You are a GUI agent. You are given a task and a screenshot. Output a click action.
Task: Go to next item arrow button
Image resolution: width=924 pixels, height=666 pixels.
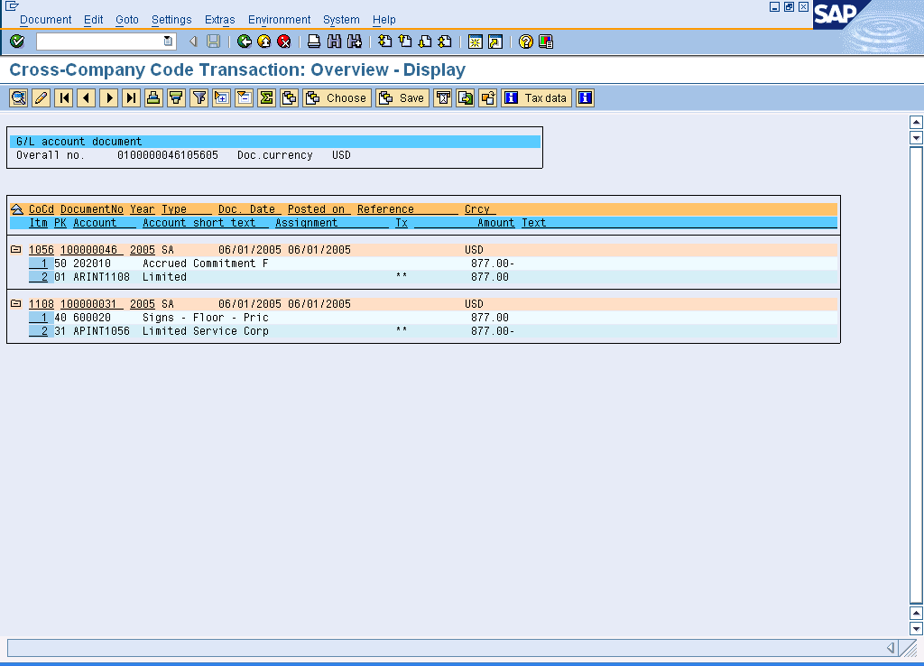(x=108, y=97)
